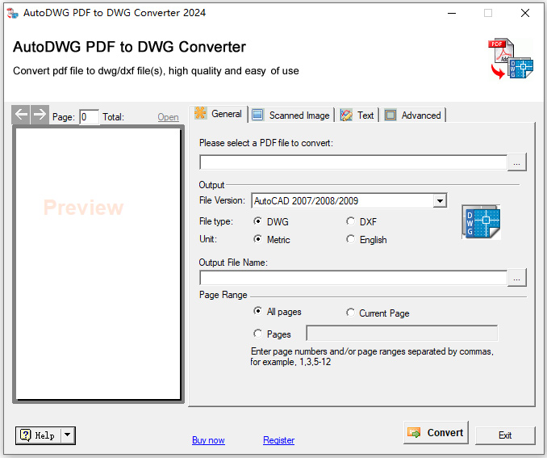This screenshot has height=458, width=547.
Task: Click the Exit button
Action: [x=505, y=435]
